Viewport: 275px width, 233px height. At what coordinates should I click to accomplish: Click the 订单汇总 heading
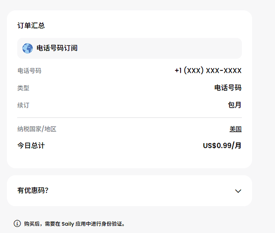point(31,26)
